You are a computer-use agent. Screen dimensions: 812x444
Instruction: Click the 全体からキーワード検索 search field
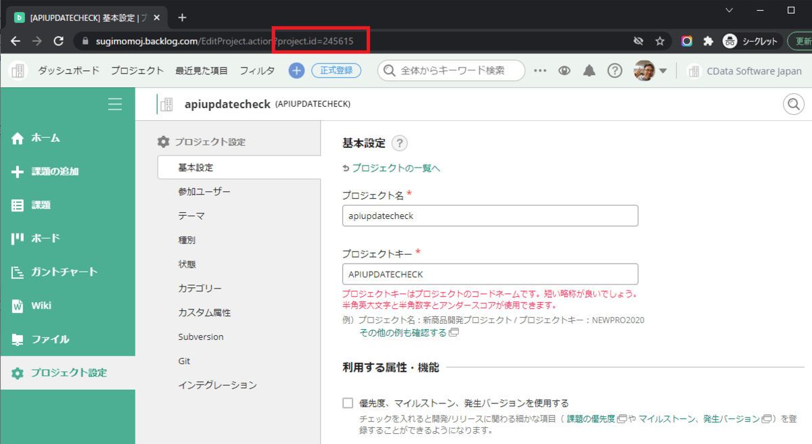pyautogui.click(x=451, y=70)
